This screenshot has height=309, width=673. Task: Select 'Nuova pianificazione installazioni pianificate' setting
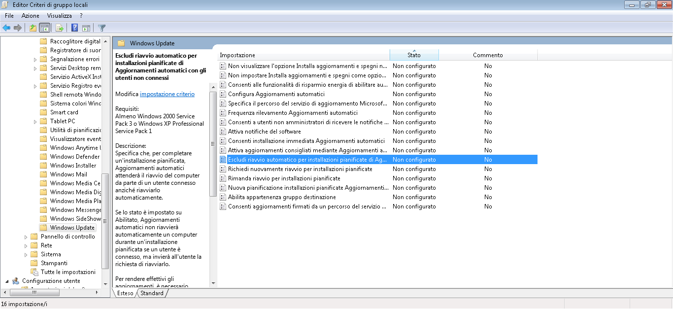[308, 188]
